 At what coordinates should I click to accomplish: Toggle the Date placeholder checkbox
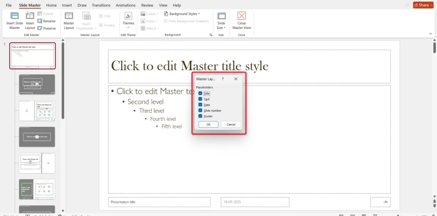[200, 105]
